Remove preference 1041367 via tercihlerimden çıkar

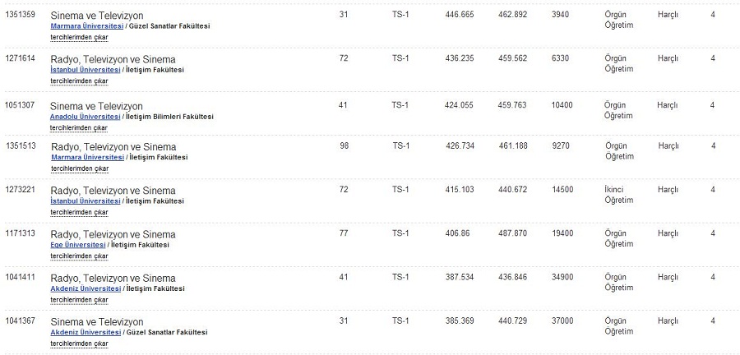tap(79, 343)
